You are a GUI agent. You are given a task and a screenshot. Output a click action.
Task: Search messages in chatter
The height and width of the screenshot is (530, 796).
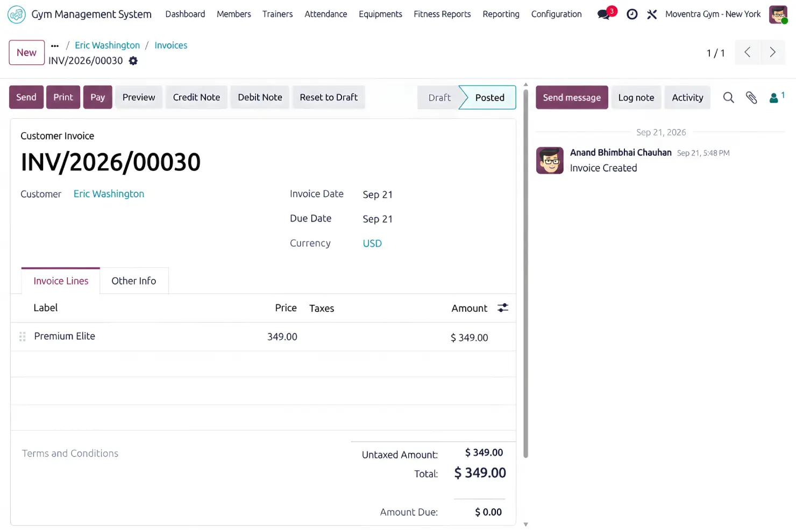point(728,97)
